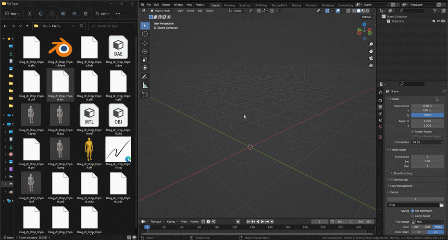This screenshot has width=448, height=240.
Task: Select RGB color mode button
Action: coord(427,227)
